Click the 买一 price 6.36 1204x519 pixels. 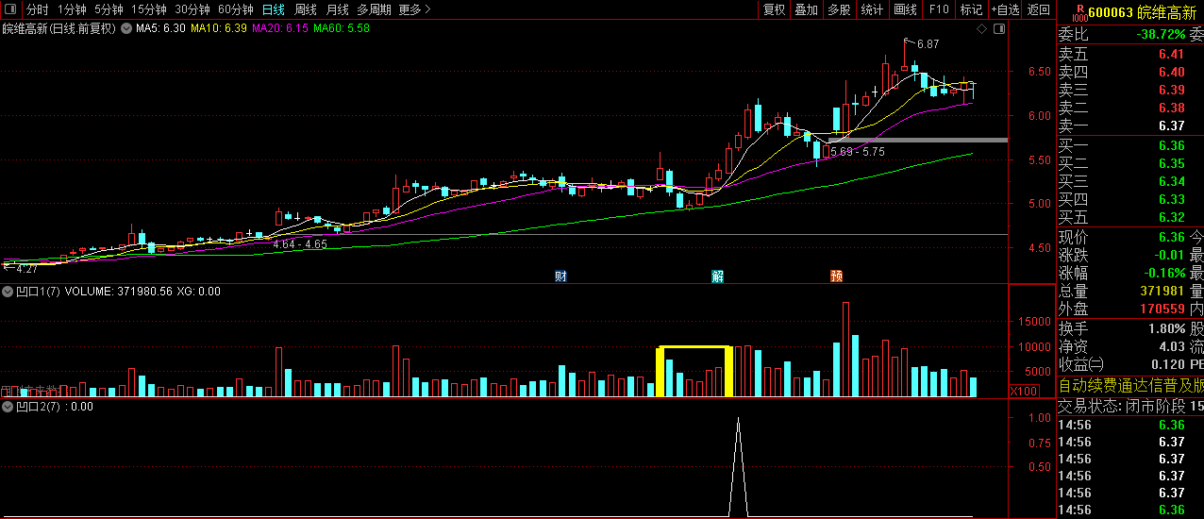pos(1171,145)
